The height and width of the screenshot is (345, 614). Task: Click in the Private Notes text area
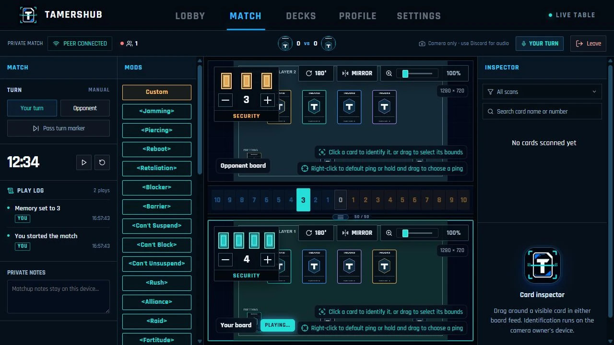click(59, 297)
